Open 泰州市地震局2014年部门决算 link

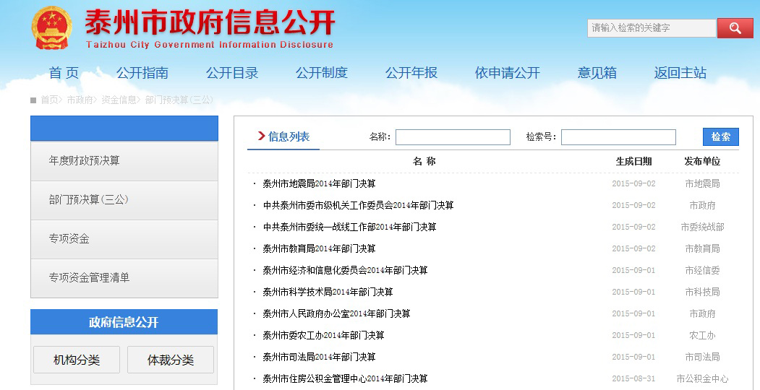(319, 184)
